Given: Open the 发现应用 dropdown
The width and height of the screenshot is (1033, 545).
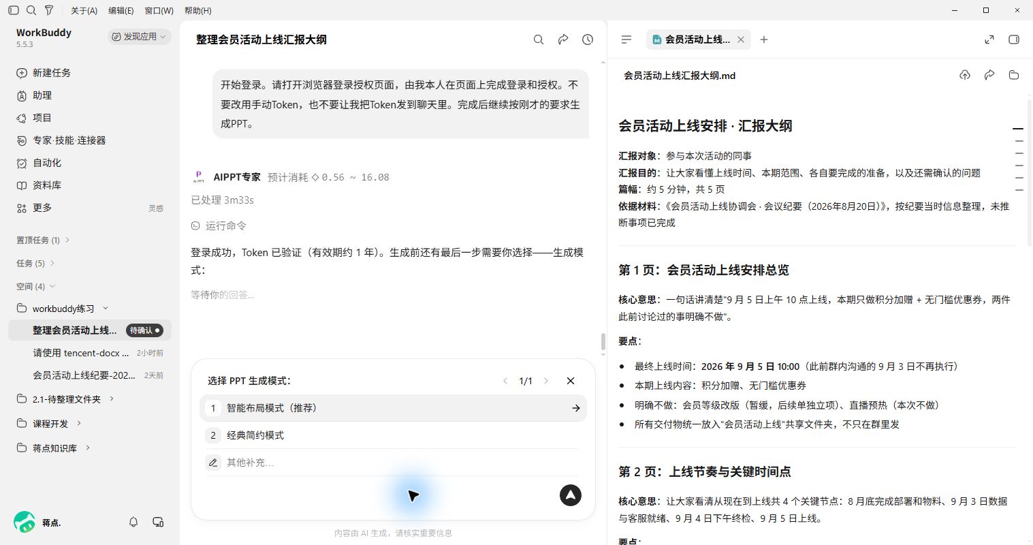Looking at the screenshot, I should 140,37.
